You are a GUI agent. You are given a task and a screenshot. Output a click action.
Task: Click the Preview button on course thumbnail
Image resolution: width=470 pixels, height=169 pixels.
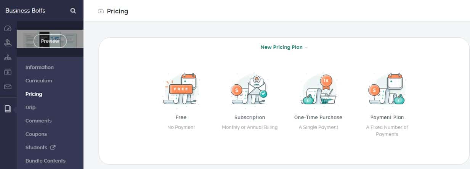pos(50,41)
